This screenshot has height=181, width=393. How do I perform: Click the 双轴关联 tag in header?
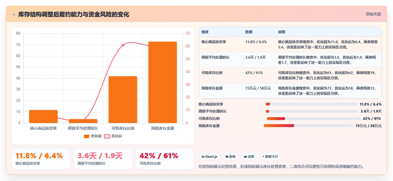pos(373,14)
